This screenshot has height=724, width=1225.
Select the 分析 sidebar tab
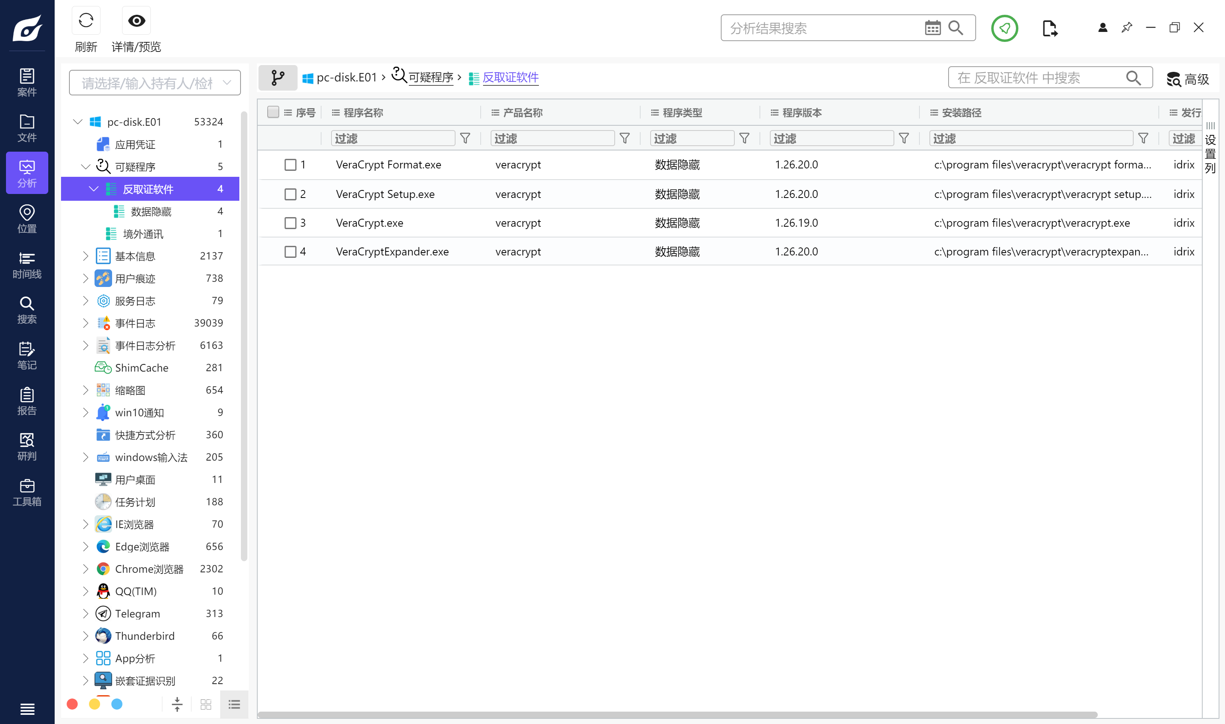[x=27, y=173]
